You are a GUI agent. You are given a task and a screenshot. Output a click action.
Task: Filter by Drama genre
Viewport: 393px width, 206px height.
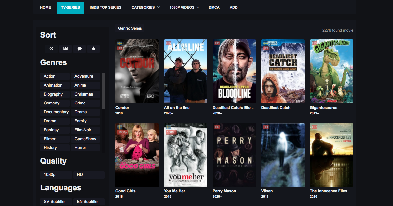tap(85, 112)
